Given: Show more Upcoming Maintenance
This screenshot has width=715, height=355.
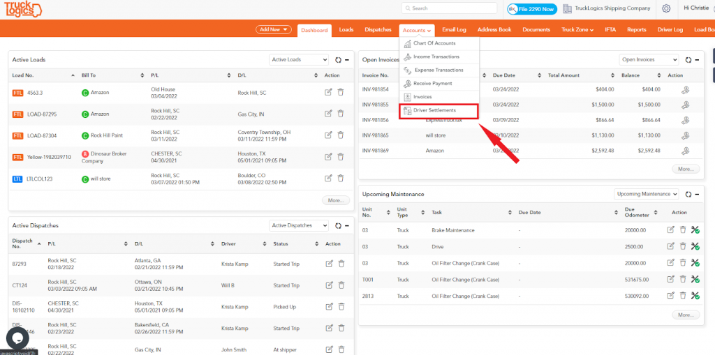Looking at the screenshot, I should (x=686, y=315).
